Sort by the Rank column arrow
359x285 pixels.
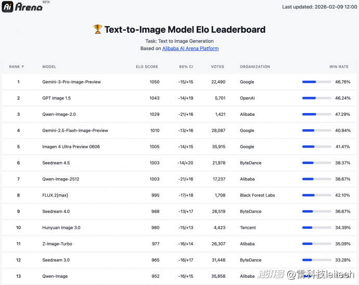pos(23,67)
